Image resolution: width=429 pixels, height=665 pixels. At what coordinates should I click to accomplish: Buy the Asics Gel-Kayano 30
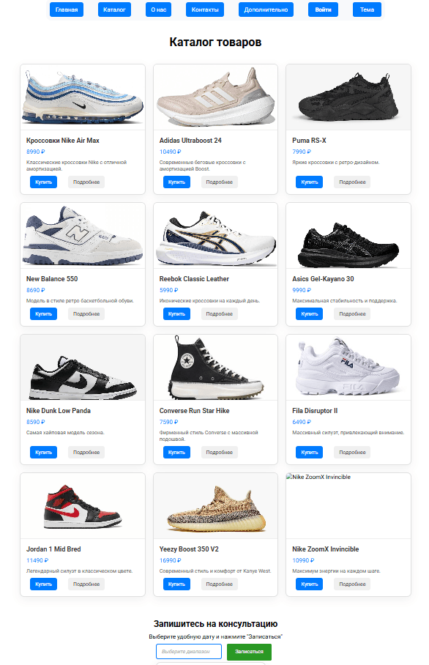point(310,314)
